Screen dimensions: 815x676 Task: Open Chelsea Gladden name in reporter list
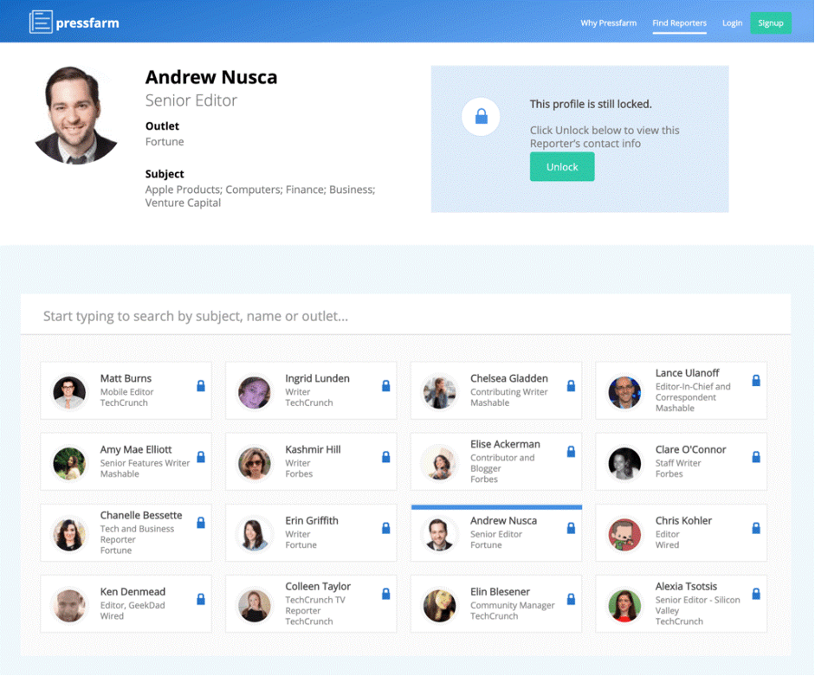pos(509,378)
